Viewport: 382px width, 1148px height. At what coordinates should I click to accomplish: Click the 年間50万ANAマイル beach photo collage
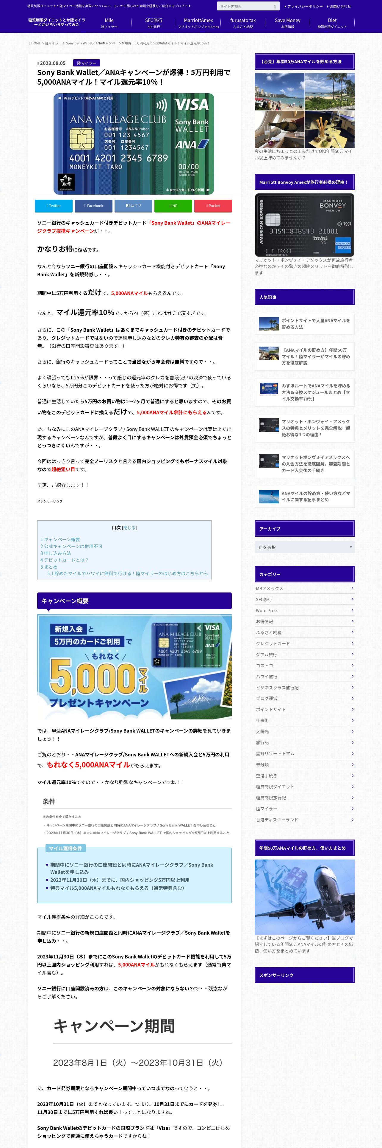[x=304, y=111]
